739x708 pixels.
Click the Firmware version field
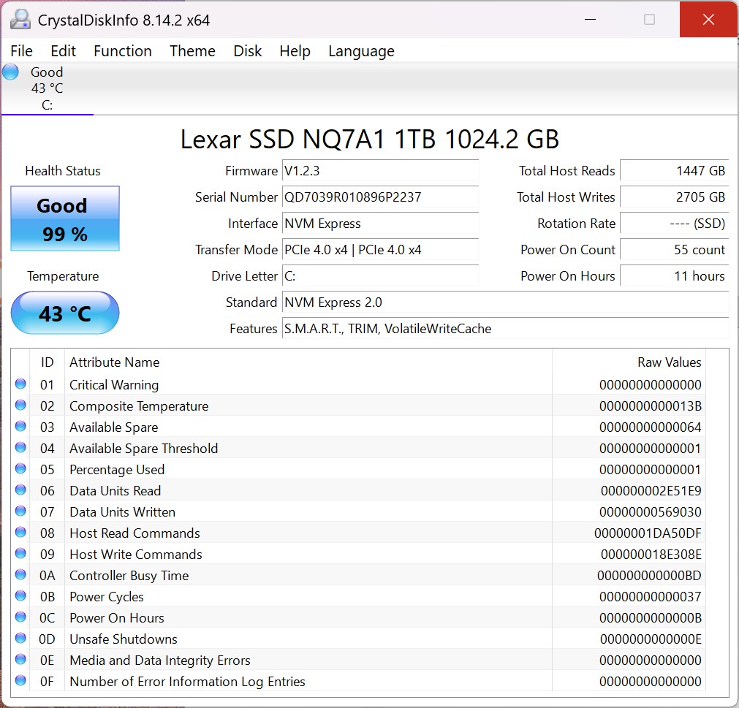tap(380, 171)
